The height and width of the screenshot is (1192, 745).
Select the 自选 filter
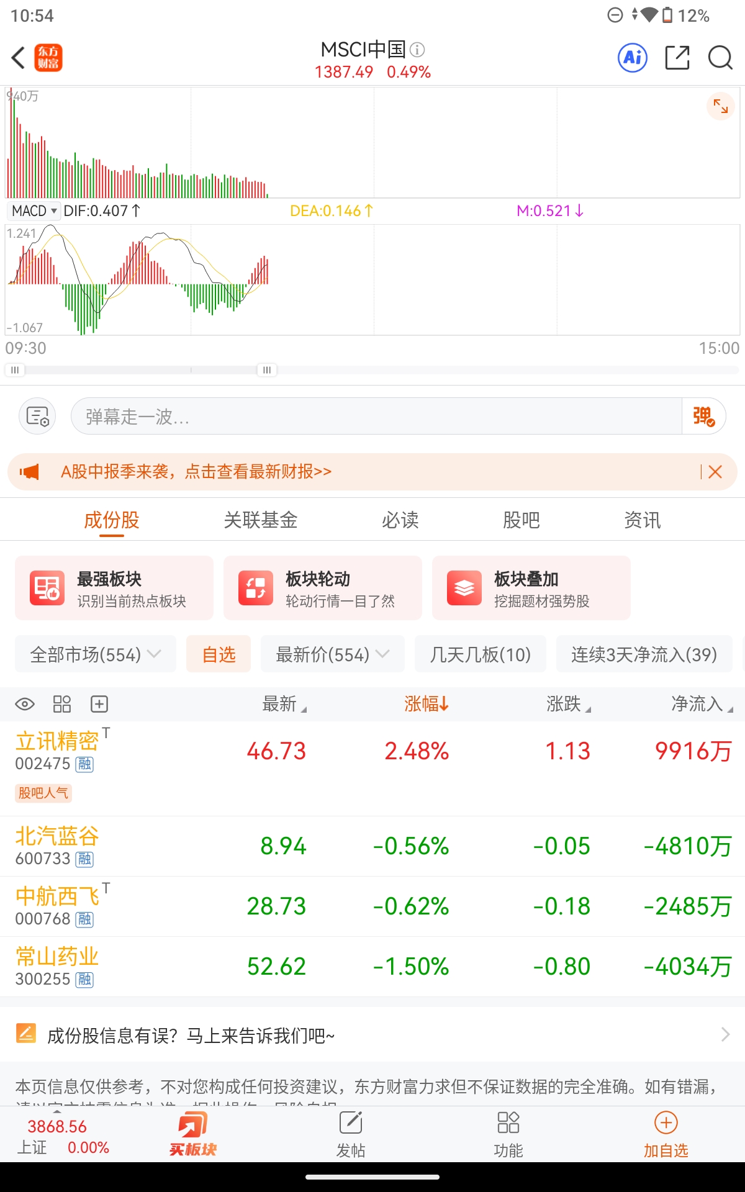pos(219,654)
